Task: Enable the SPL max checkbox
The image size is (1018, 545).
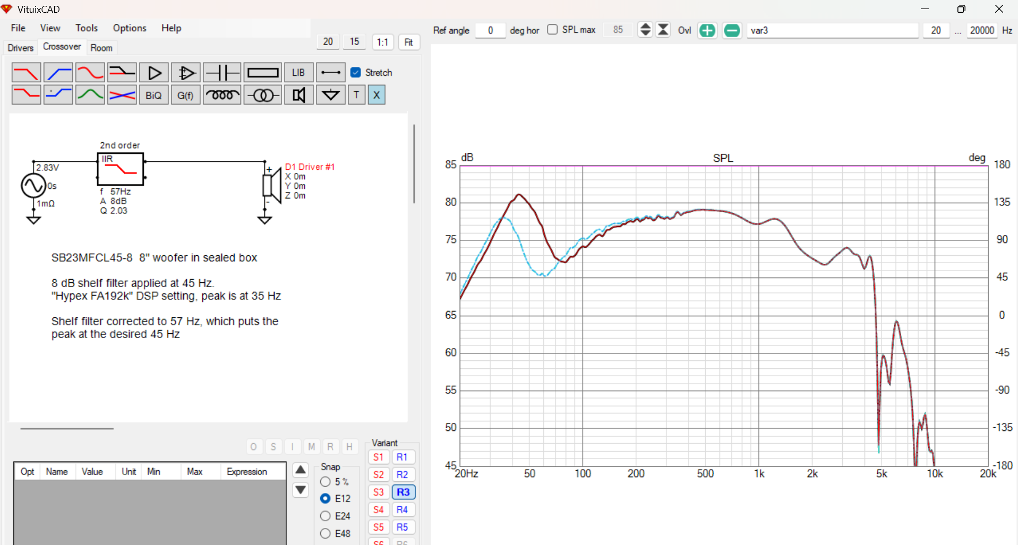Action: pyautogui.click(x=552, y=30)
